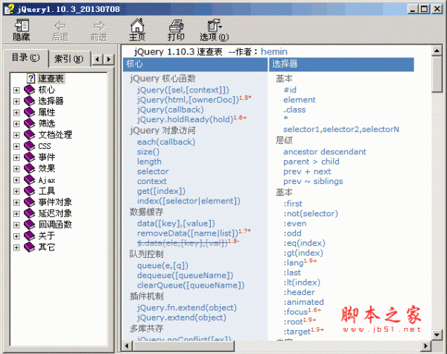
Task: Click the tab strip right scroll arrow
Action: (x=109, y=60)
